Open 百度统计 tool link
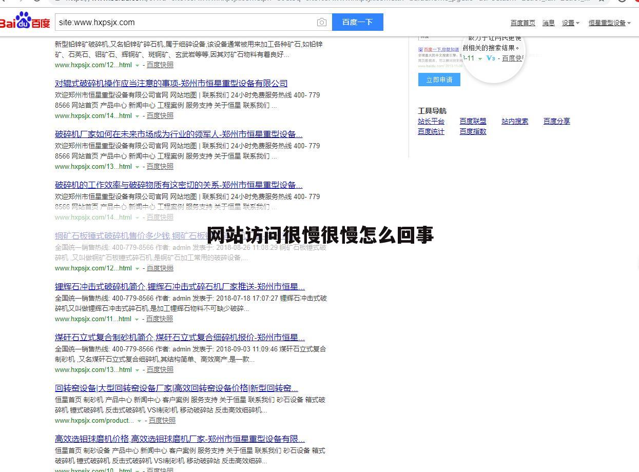The height and width of the screenshot is (472, 639). pos(431,131)
